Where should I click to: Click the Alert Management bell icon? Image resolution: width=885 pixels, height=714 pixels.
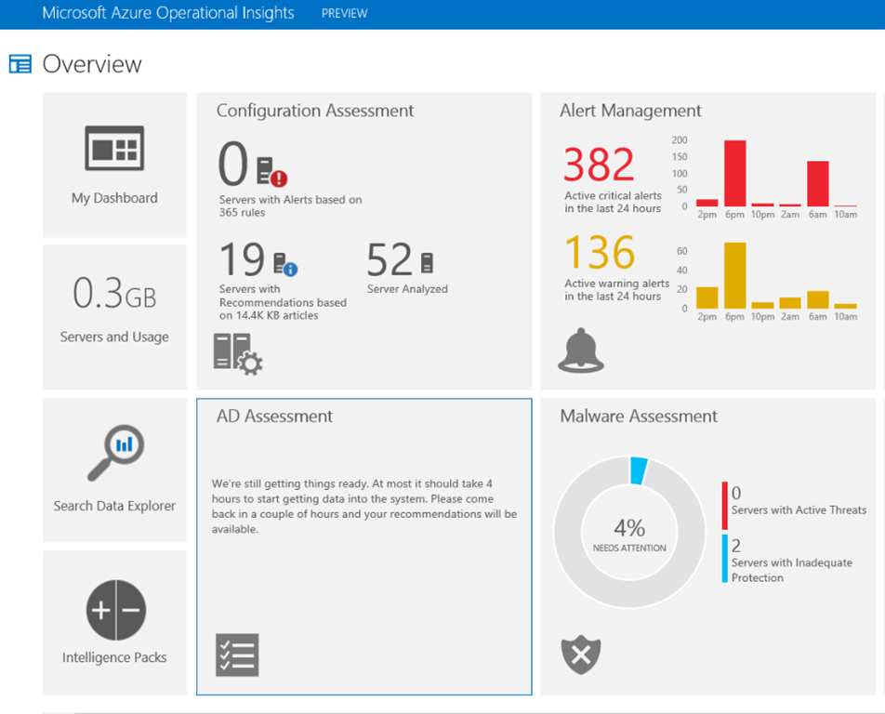[x=580, y=350]
